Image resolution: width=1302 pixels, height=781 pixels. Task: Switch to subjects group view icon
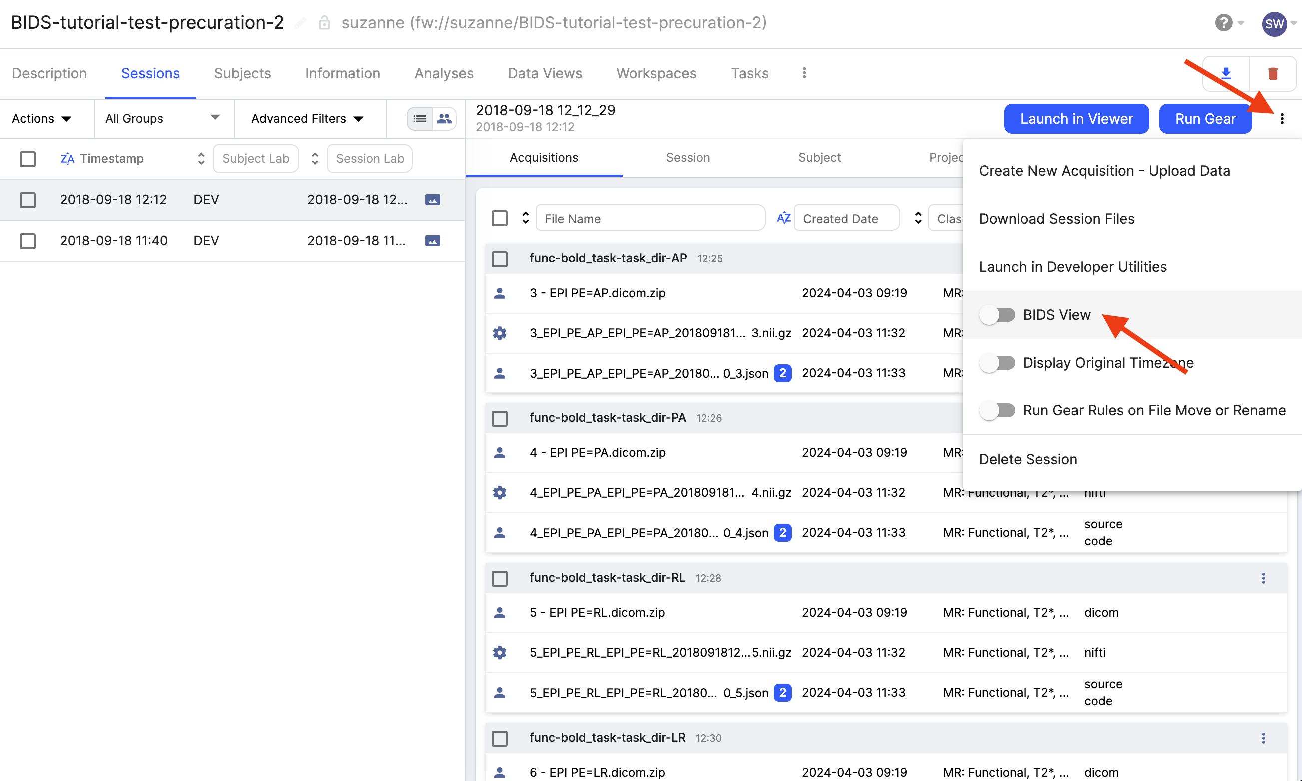click(444, 119)
